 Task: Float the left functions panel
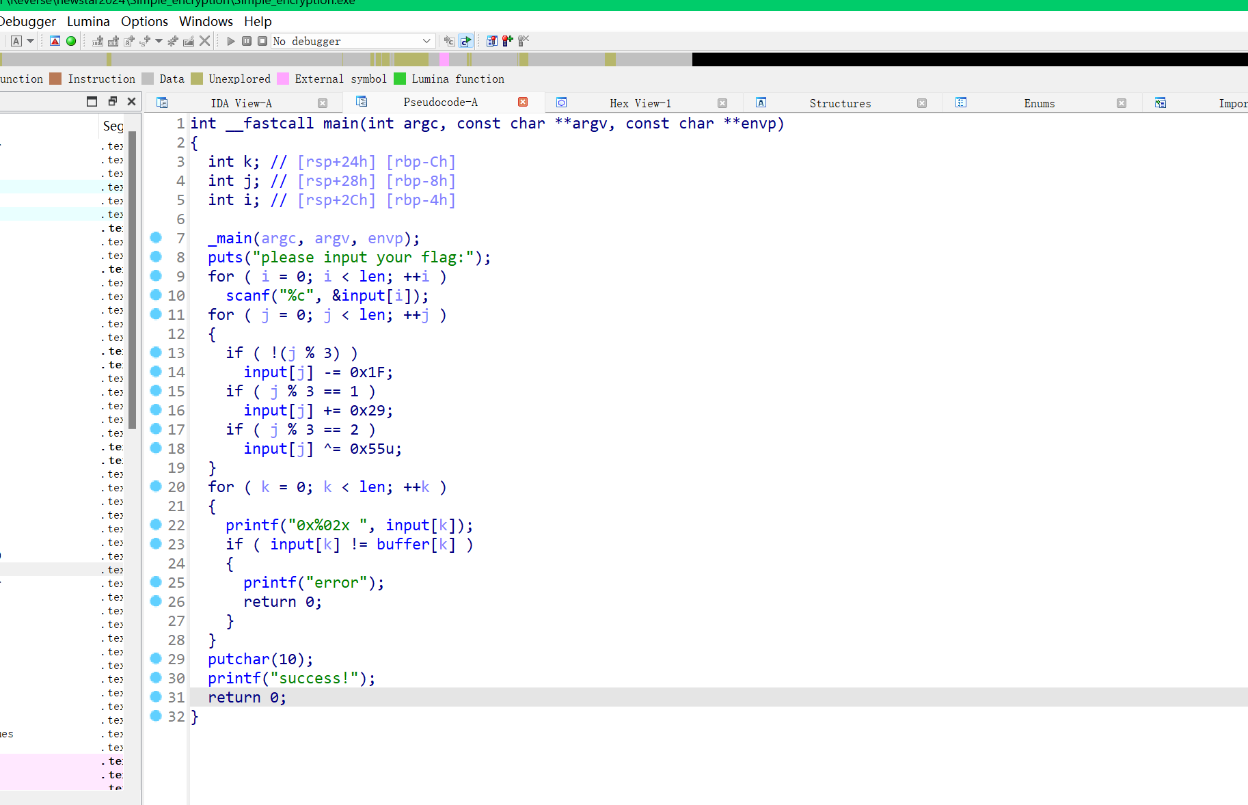point(113,101)
